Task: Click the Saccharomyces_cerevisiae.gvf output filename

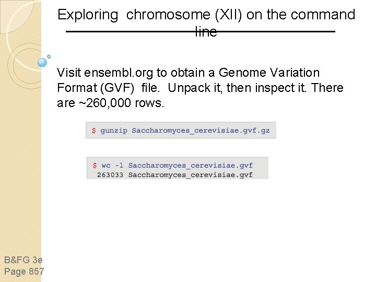Action: tap(191, 175)
